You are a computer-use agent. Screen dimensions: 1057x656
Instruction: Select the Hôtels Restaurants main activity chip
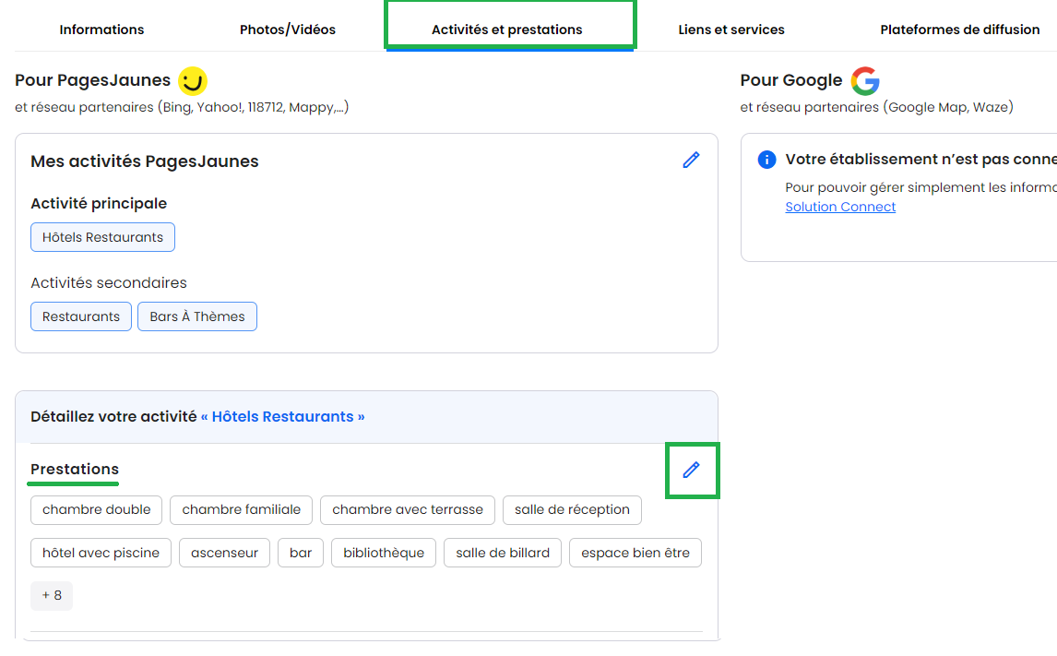point(102,237)
